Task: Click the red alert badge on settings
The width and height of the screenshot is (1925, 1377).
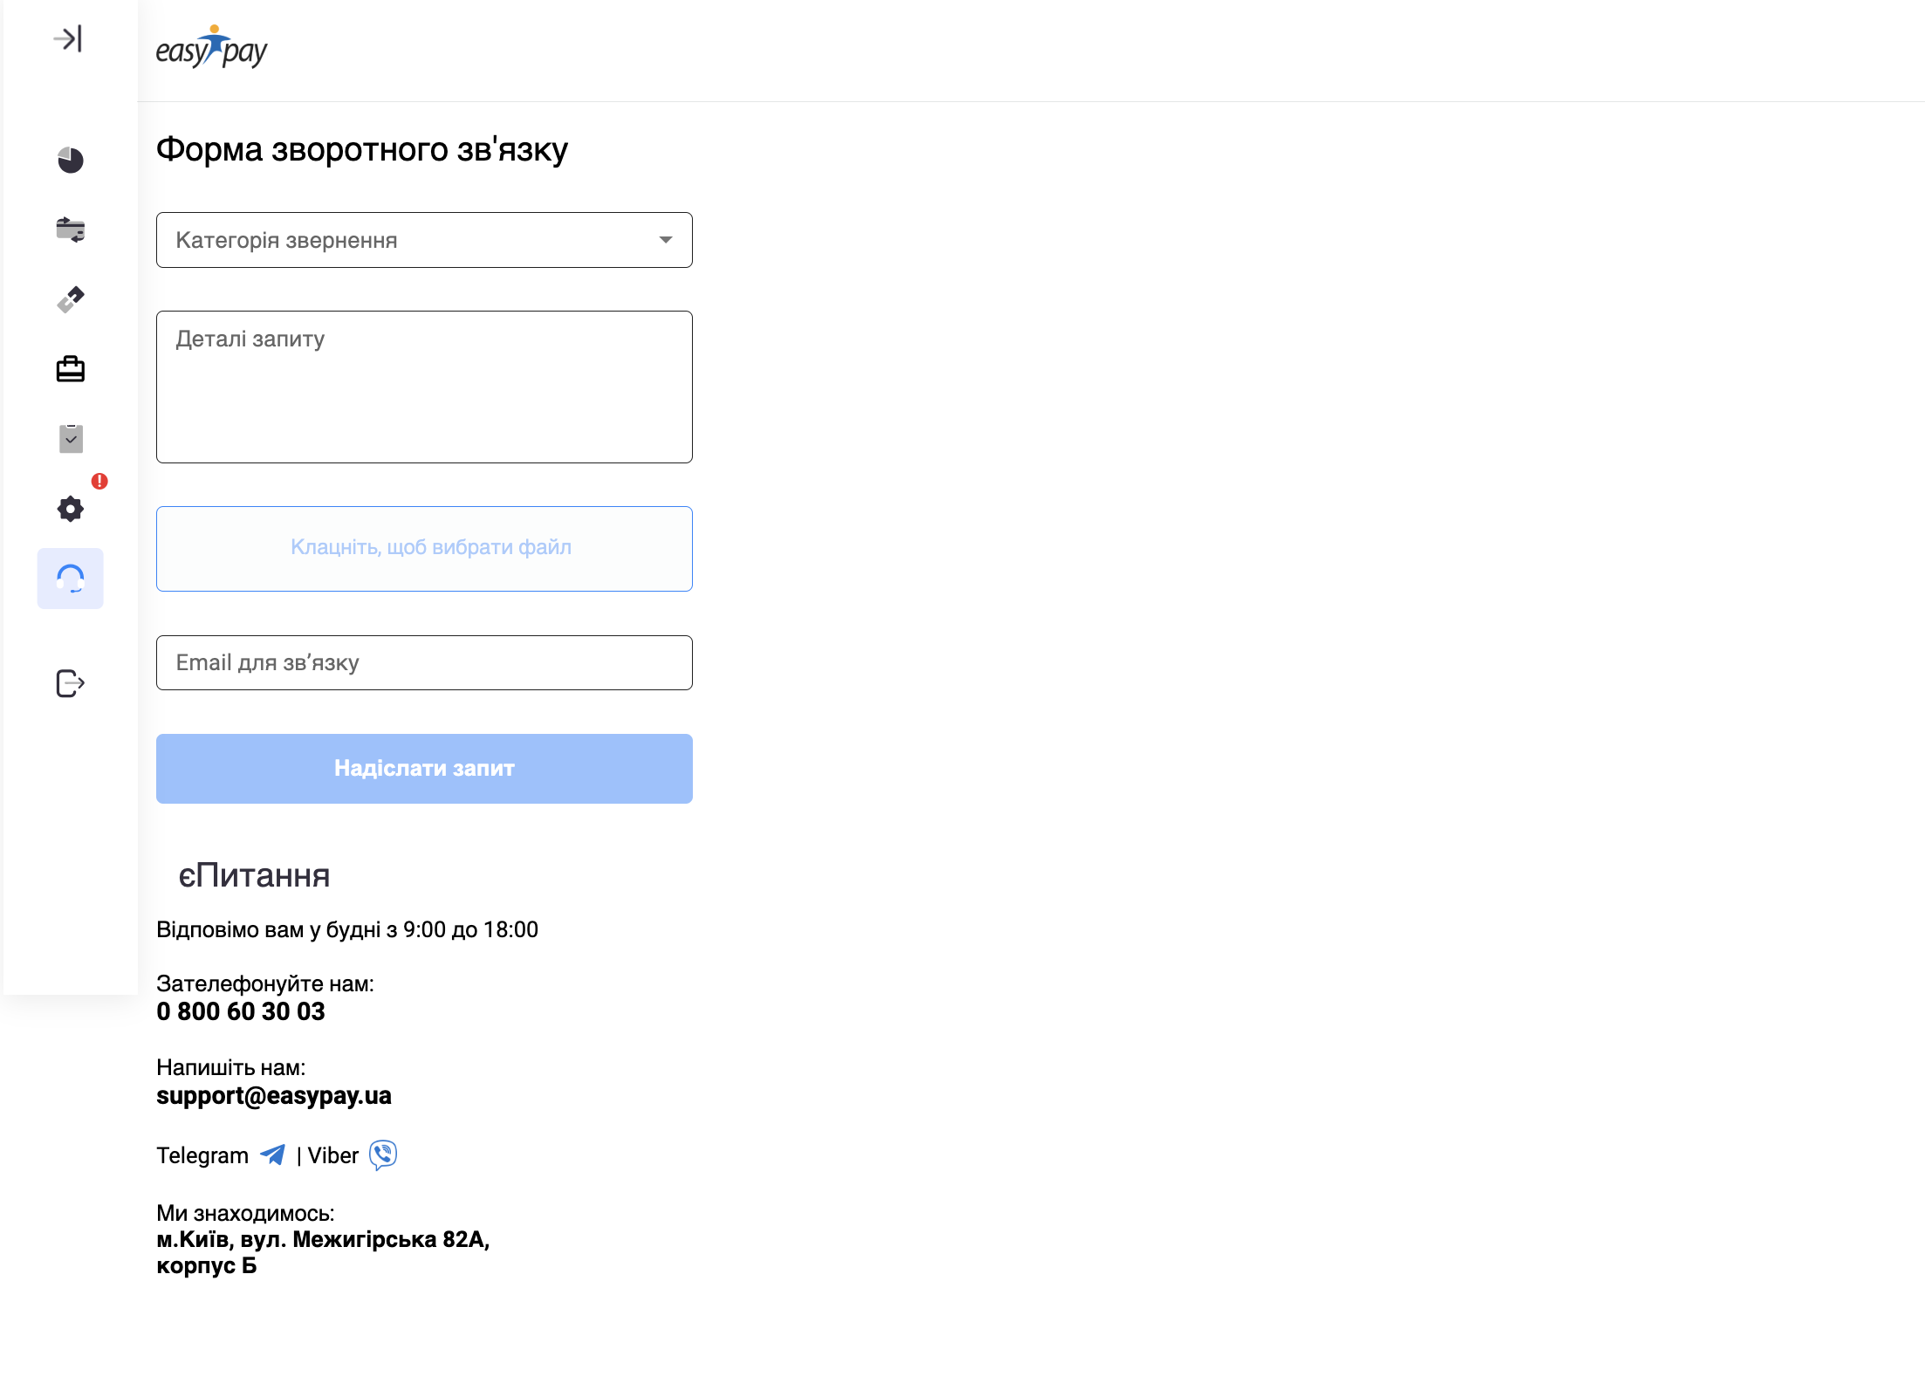Action: [x=99, y=481]
